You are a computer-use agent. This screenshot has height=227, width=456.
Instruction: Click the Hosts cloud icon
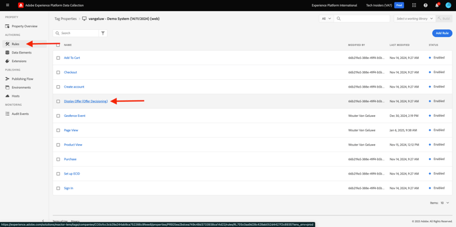point(7,96)
